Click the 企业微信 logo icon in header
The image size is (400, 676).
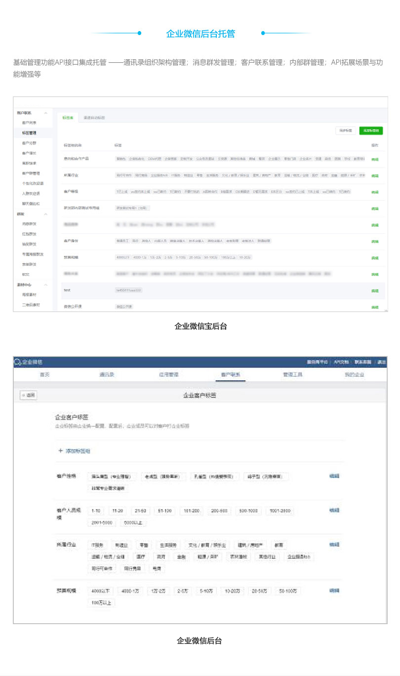(18, 362)
